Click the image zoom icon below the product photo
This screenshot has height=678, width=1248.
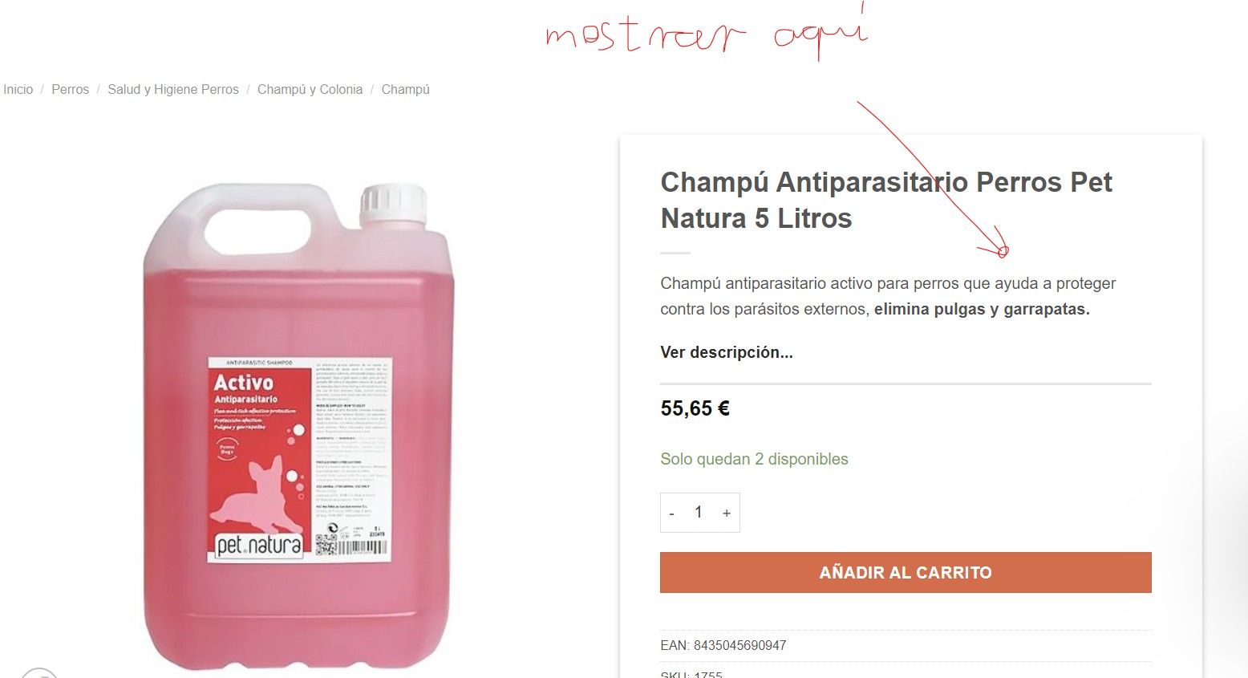pos(38,672)
